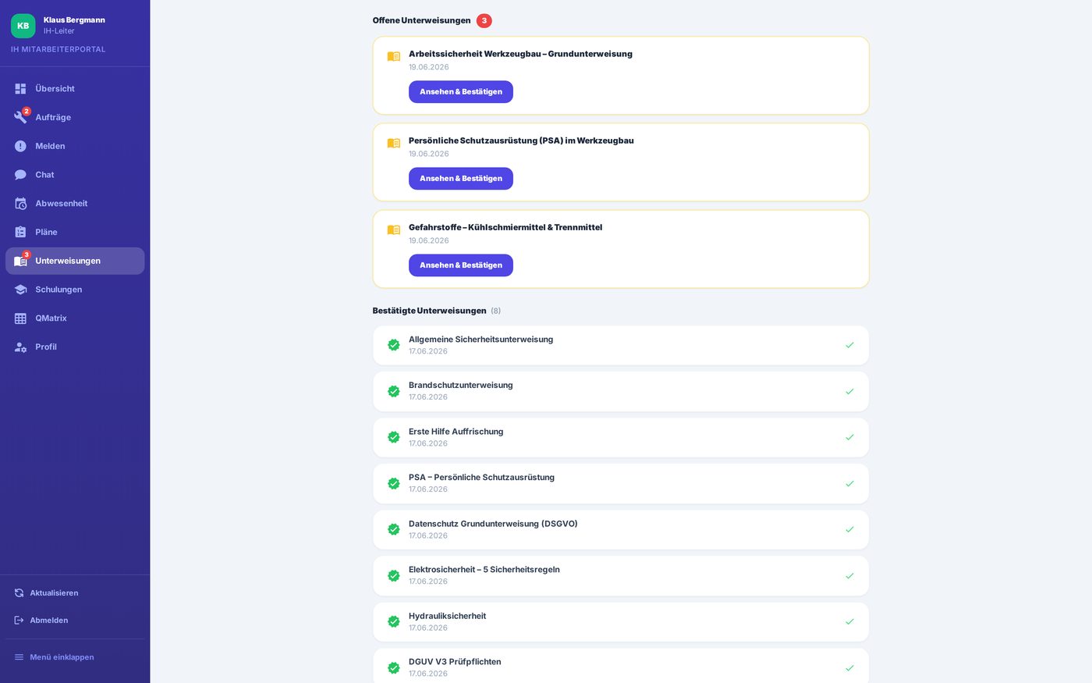Click the book icon beside Gefahrstoffe – Kühlschmiermittel
This screenshot has height=683, width=1092.
pos(394,229)
